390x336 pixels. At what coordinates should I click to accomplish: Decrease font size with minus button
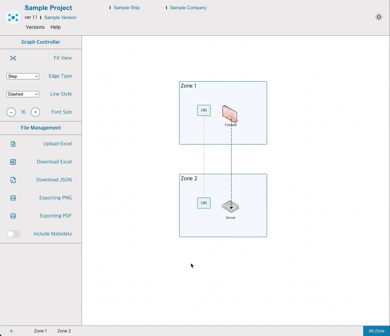tap(11, 112)
